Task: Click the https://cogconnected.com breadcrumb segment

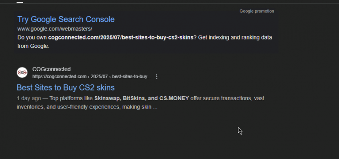Action: [x=60, y=76]
